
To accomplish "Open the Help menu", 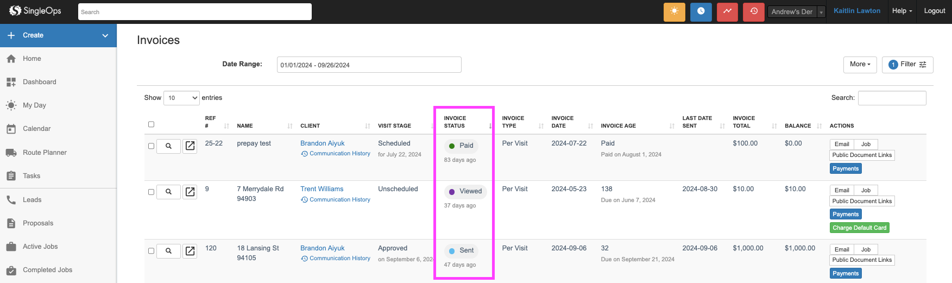I will click(901, 11).
